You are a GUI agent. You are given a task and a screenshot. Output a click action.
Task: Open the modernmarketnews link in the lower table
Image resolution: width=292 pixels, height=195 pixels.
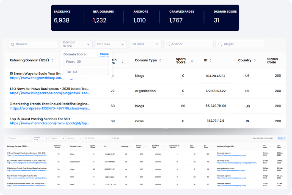(x=27, y=186)
